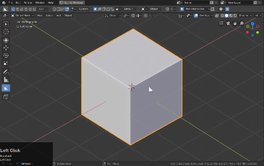This screenshot has height=166, width=264.
Task: Click the pan view hand icon
Action: pyautogui.click(x=235, y=23)
